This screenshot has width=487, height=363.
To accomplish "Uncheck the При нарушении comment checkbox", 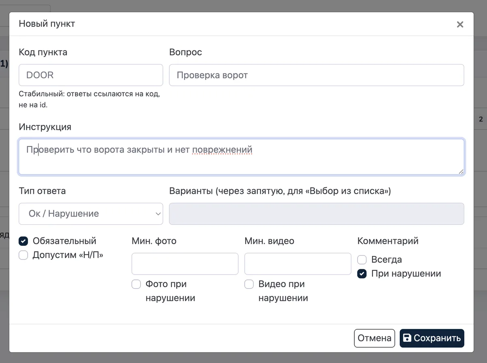I will click(362, 274).
